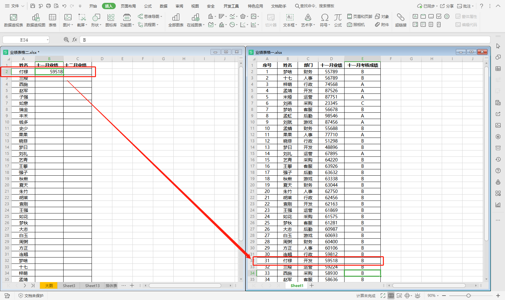
Task: Insert the option button form control
Action: point(447,16)
